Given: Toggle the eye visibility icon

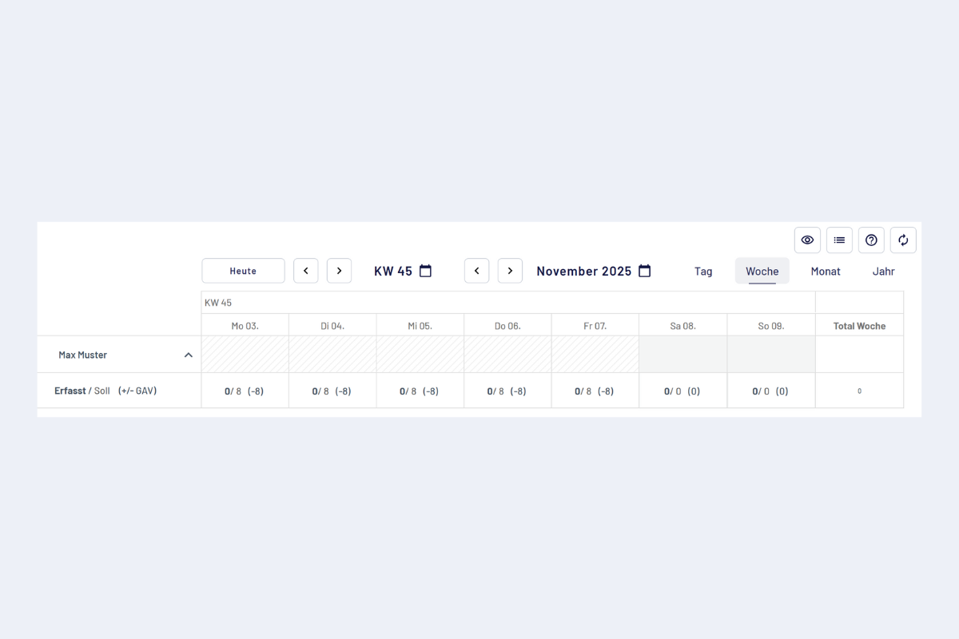Looking at the screenshot, I should pos(807,240).
